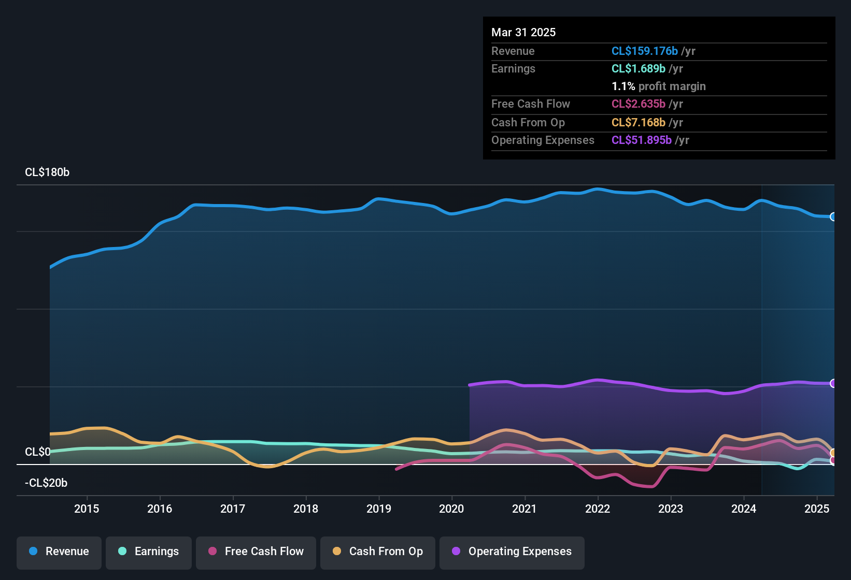Click the peak of the Revenue curve in 2022
The image size is (851, 580).
[599, 189]
